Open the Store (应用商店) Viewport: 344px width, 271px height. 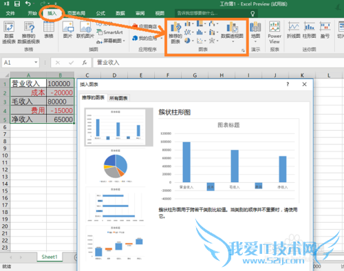click(144, 26)
